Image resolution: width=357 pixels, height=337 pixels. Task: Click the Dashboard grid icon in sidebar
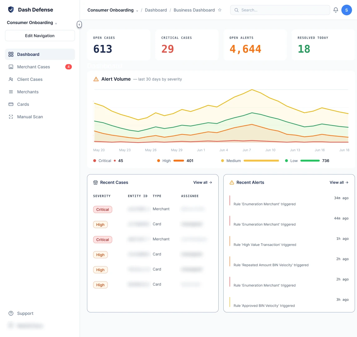[11, 54]
